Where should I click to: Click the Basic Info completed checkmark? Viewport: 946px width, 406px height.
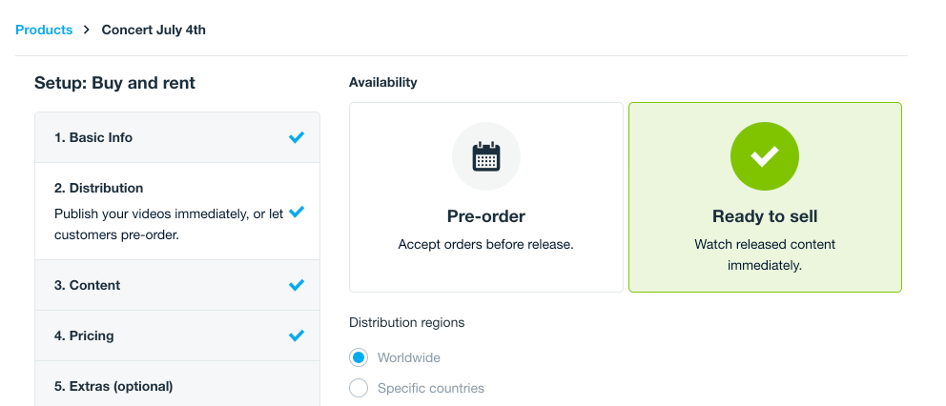point(297,137)
